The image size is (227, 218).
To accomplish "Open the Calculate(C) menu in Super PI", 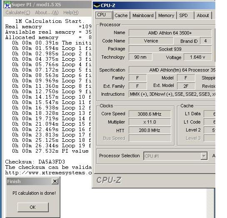I will (18, 12).
